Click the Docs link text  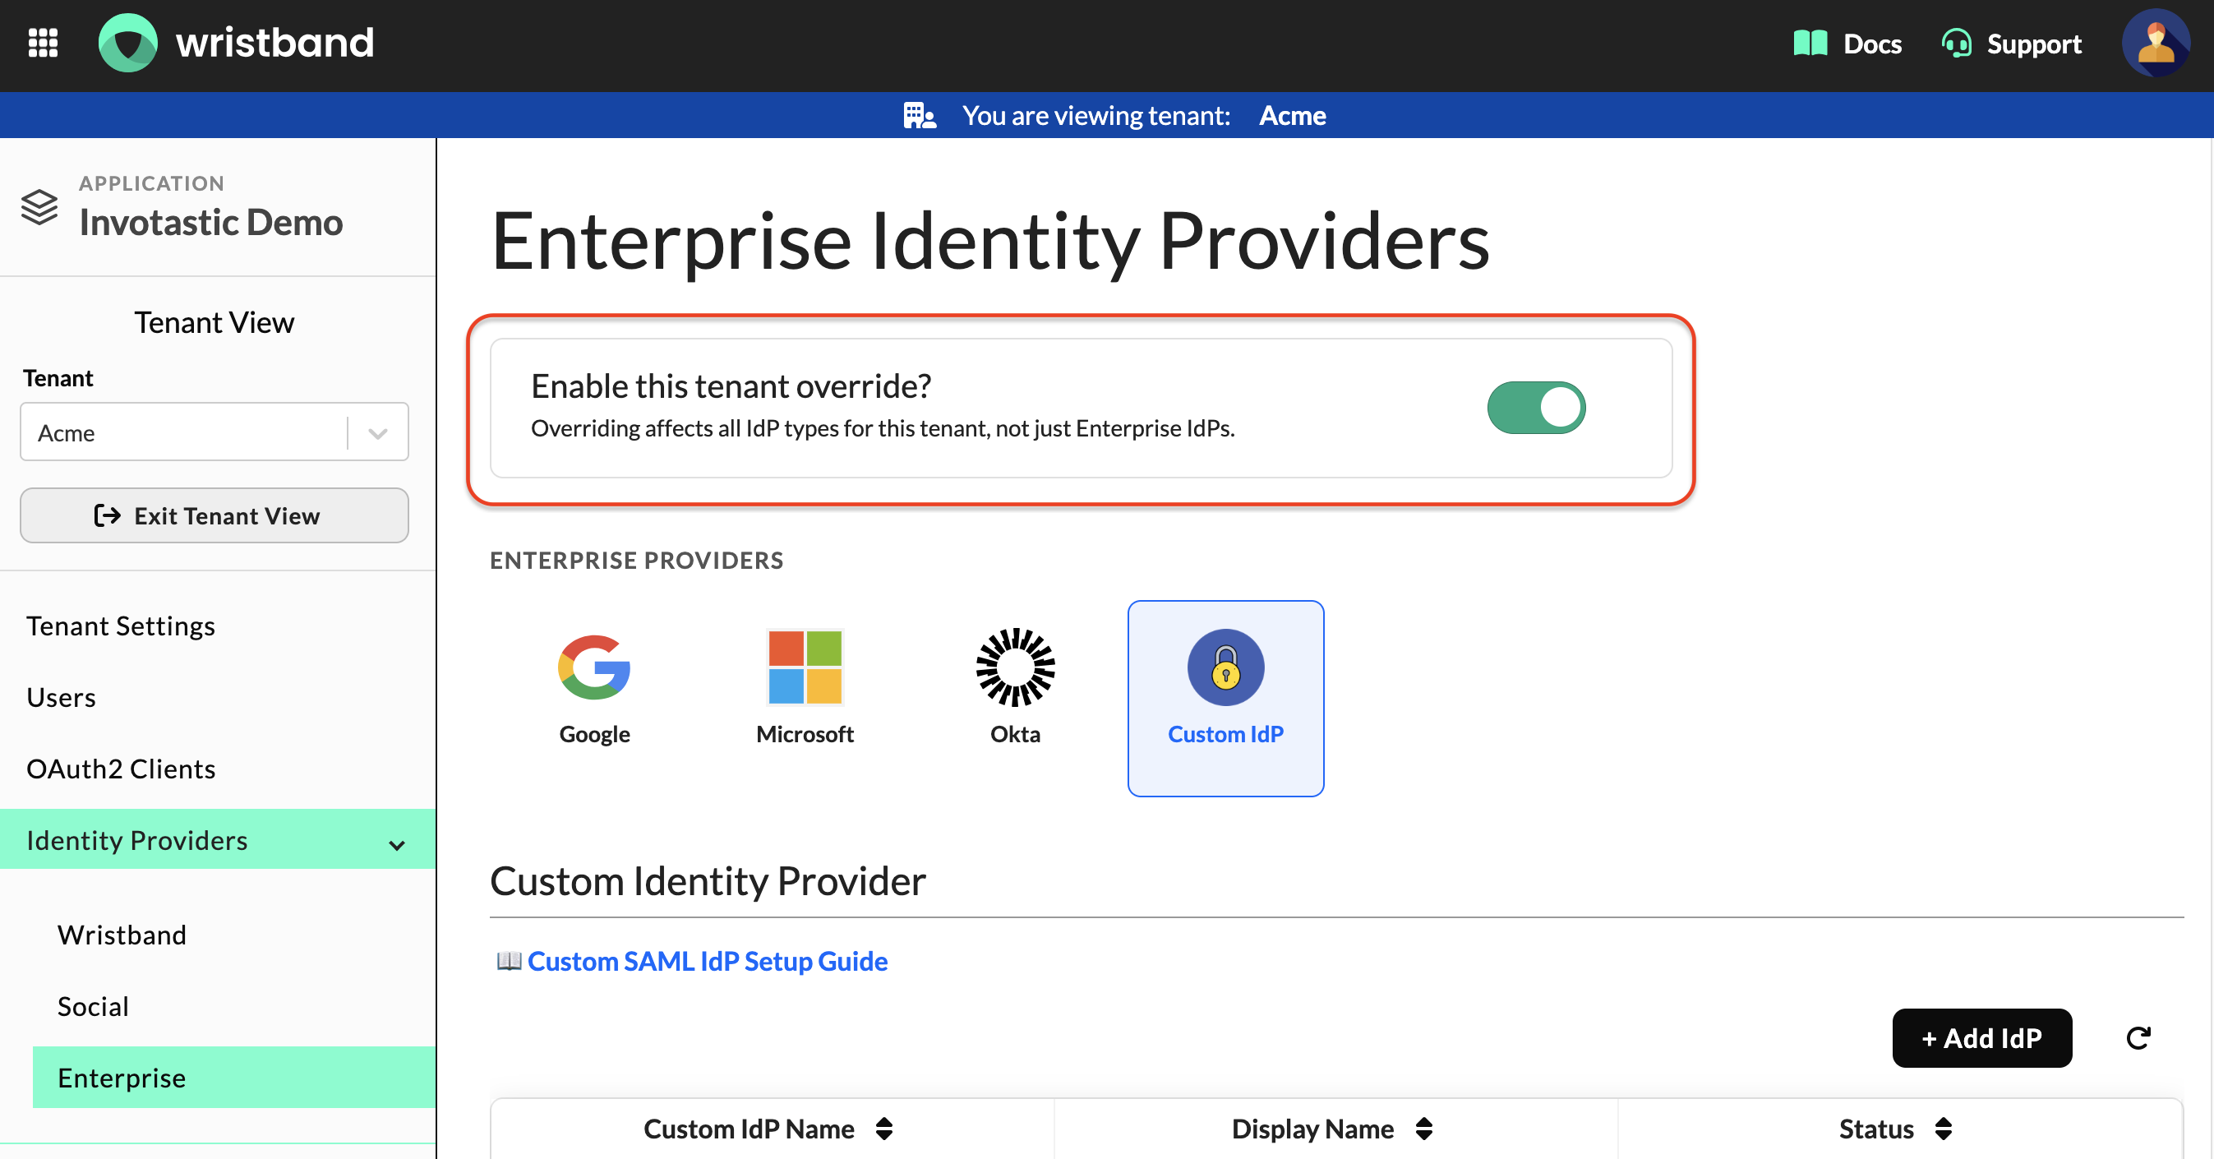pyautogui.click(x=1872, y=43)
